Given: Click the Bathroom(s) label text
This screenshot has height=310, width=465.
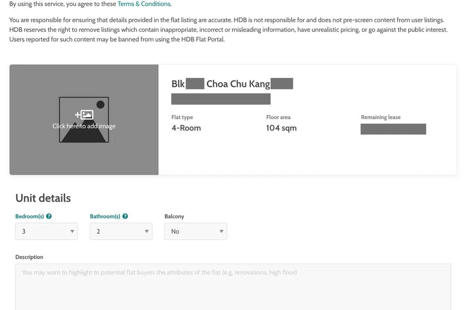Looking at the screenshot, I should click(x=105, y=217).
